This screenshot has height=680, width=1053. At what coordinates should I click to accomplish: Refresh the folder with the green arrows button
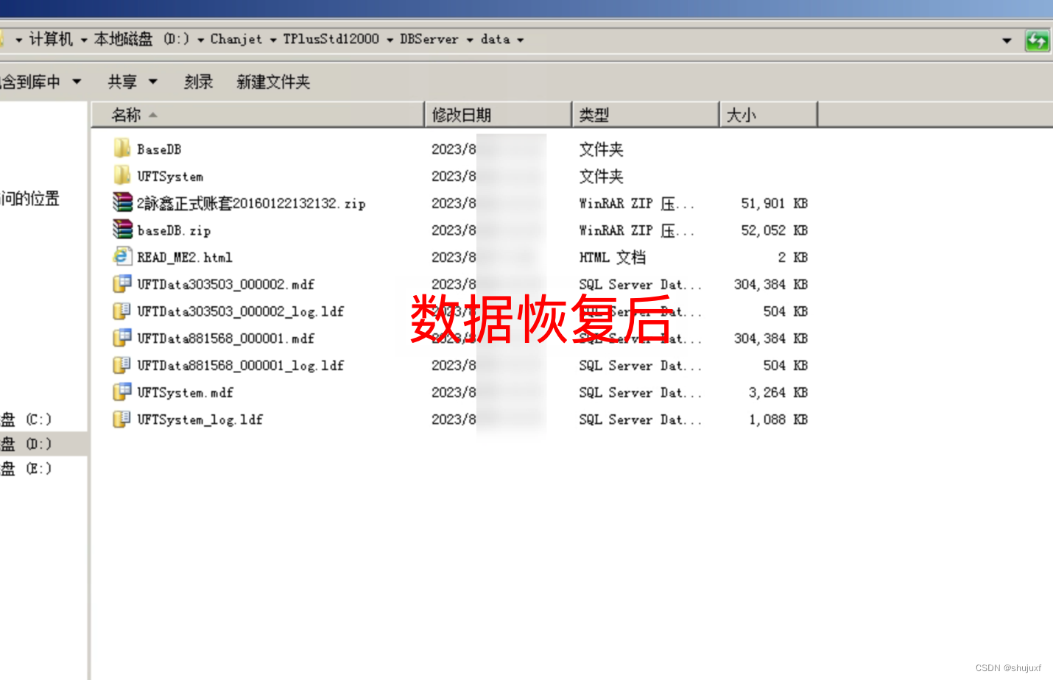click(1037, 40)
